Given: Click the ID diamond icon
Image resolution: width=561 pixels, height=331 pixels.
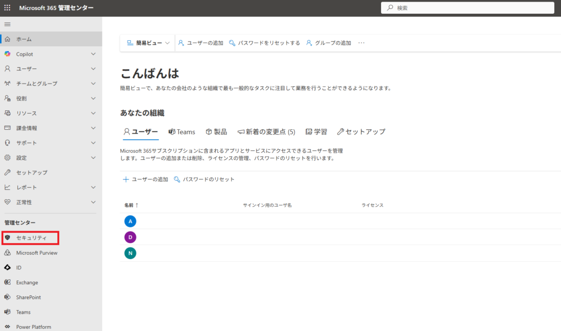Looking at the screenshot, I should coord(7,267).
